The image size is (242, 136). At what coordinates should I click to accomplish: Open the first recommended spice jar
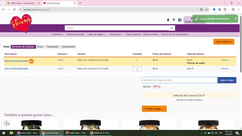click(31, 124)
